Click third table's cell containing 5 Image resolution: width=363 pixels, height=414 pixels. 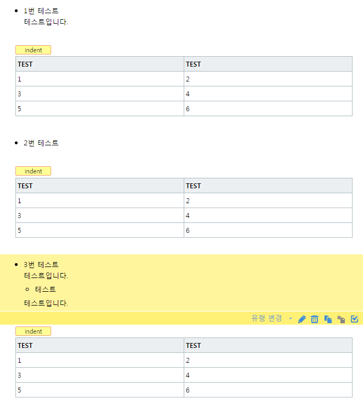(x=100, y=390)
